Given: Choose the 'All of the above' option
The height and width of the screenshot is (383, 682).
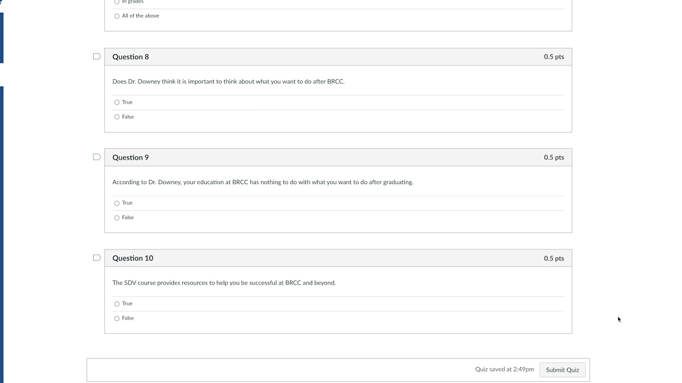Looking at the screenshot, I should 117,16.
